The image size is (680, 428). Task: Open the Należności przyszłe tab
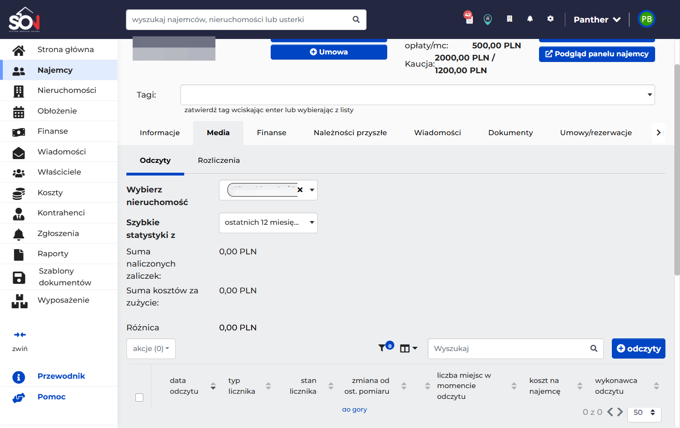(x=350, y=133)
